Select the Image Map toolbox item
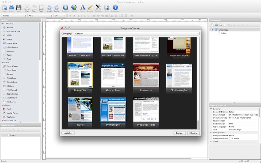 click(x=11, y=43)
